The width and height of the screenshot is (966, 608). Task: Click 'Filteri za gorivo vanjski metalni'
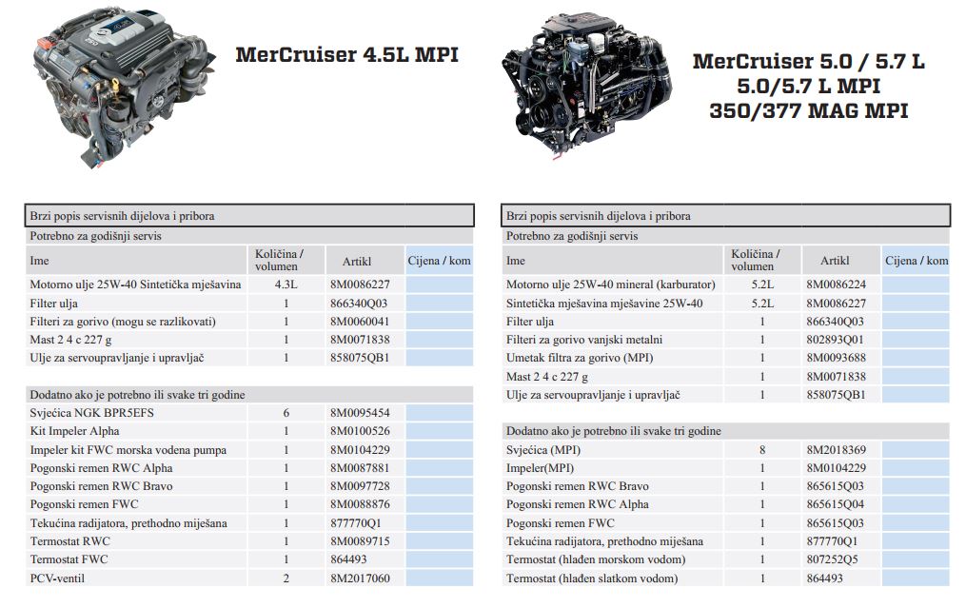point(584,340)
